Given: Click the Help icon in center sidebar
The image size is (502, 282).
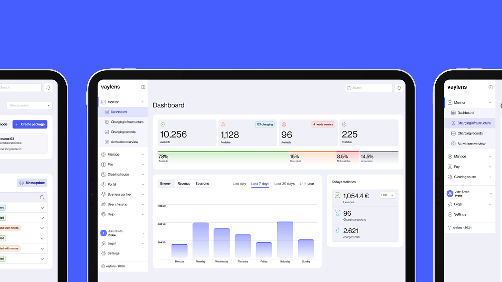Looking at the screenshot, I should [x=103, y=214].
